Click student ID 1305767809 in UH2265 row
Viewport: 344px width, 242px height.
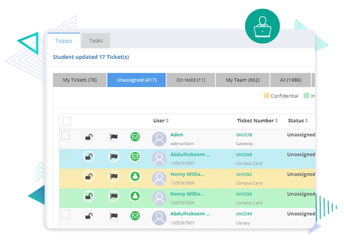tap(182, 183)
